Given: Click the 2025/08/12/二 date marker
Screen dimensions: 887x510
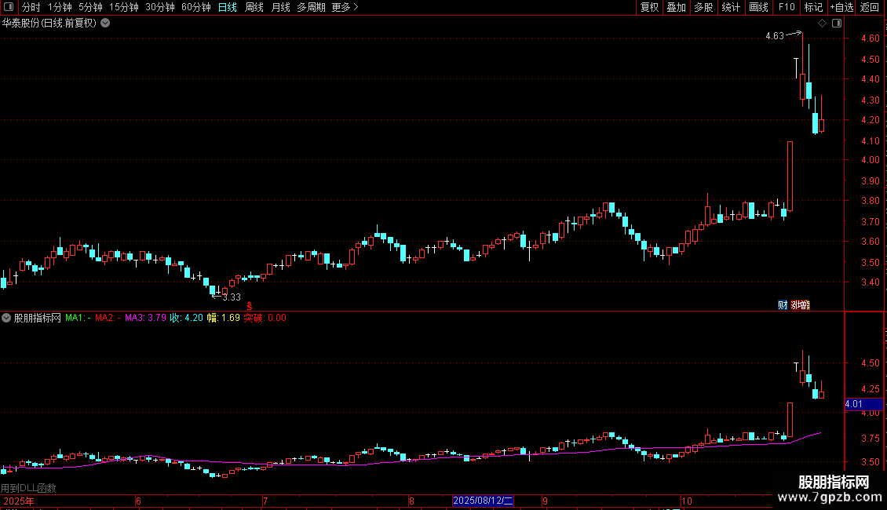Looking at the screenshot, I should [x=483, y=501].
